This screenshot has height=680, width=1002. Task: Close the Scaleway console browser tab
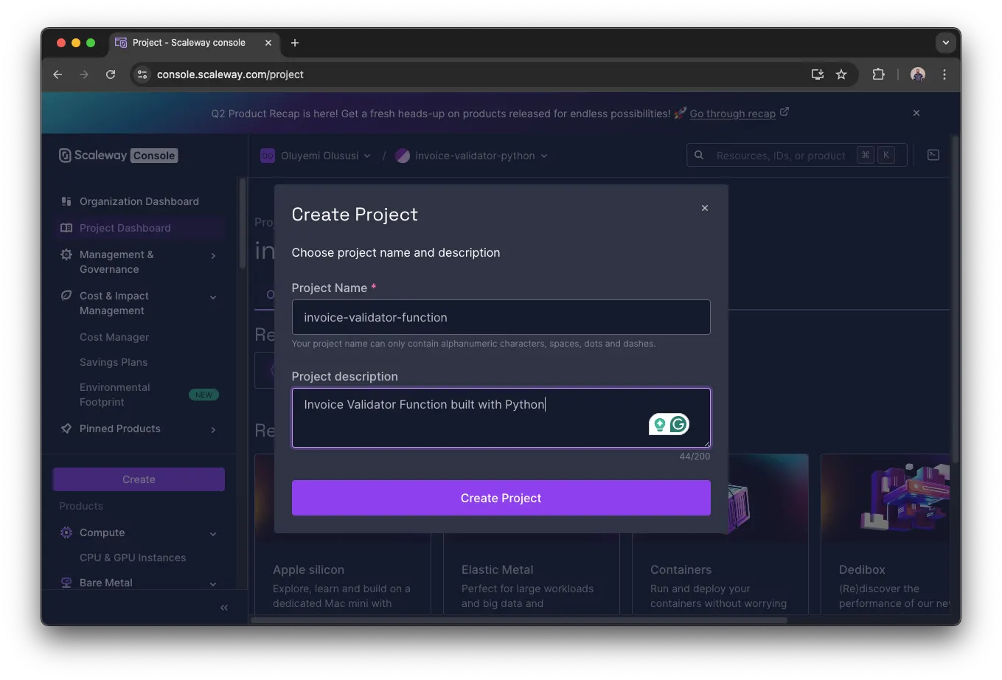268,43
